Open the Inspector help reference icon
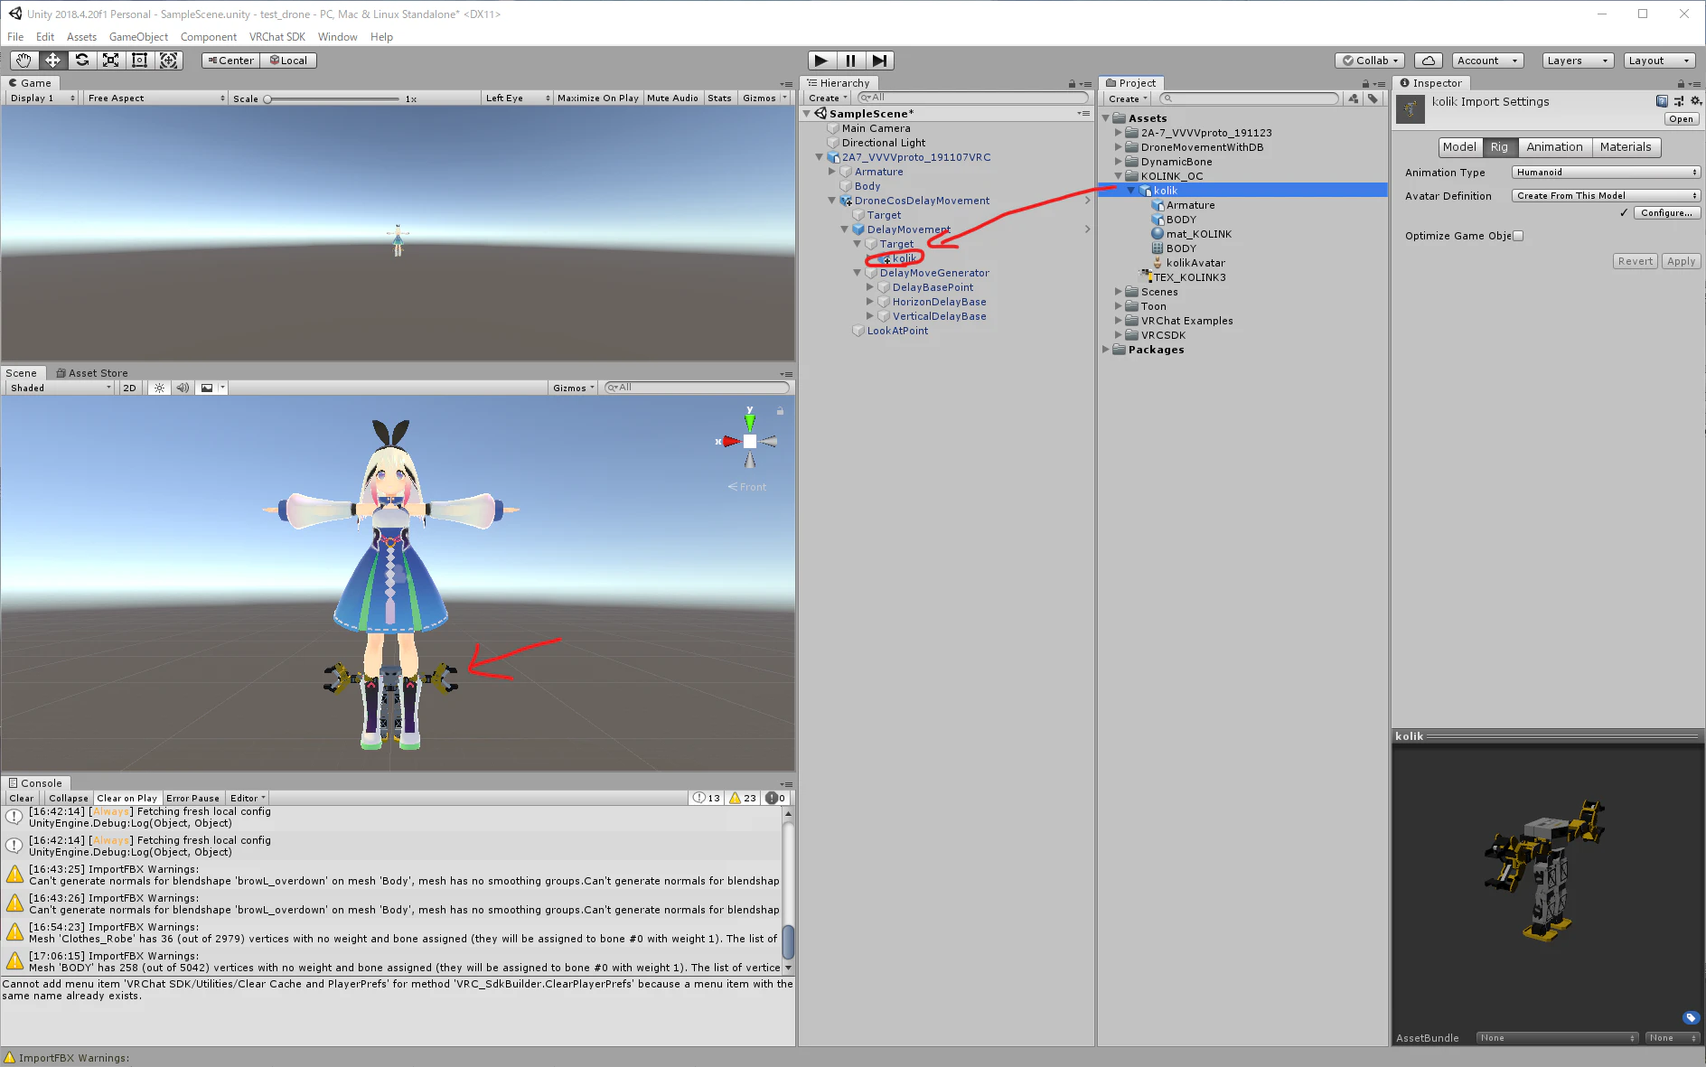The width and height of the screenshot is (1706, 1067). click(1662, 101)
